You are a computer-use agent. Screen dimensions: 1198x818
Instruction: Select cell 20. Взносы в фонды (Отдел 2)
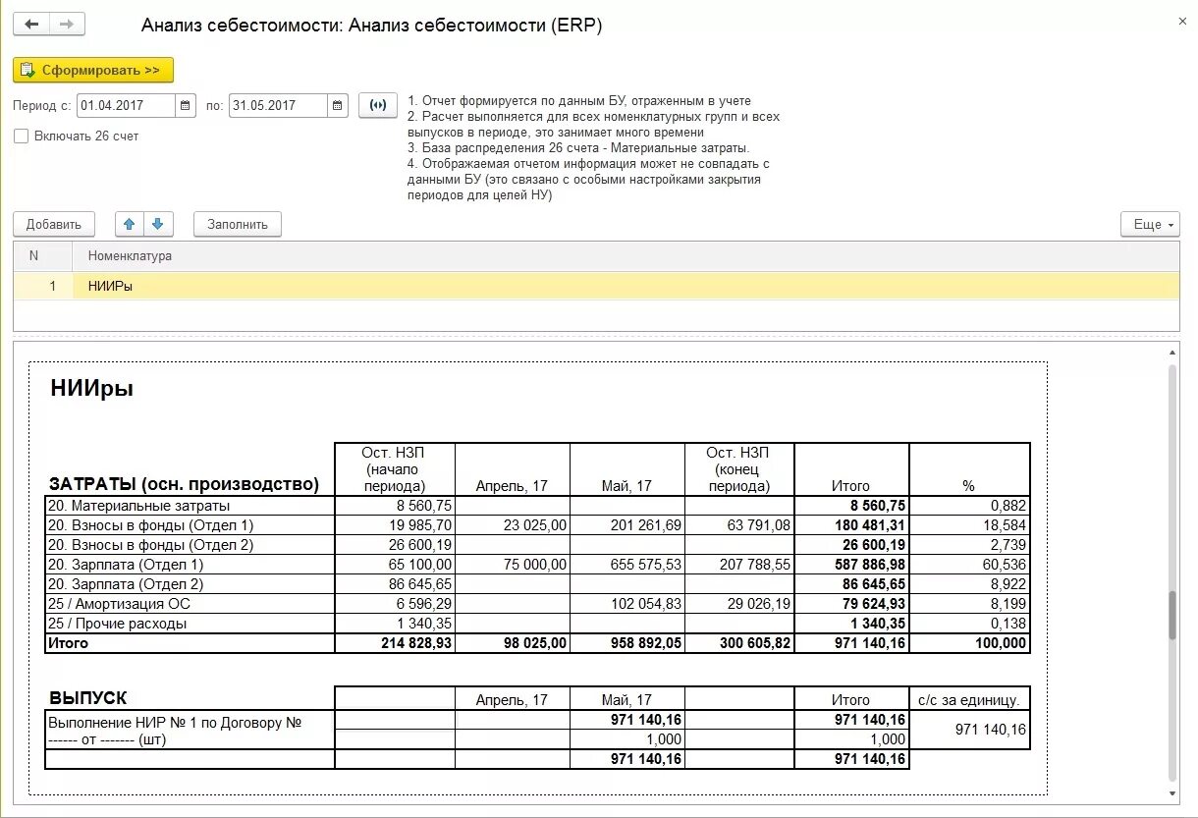(190, 545)
